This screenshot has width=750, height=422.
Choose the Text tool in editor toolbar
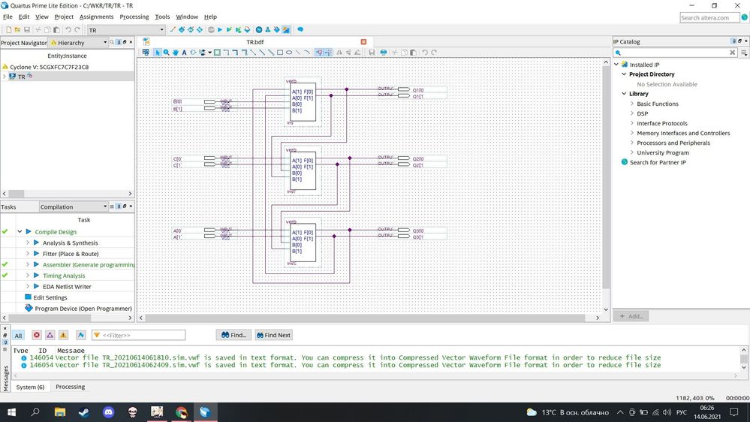point(184,53)
